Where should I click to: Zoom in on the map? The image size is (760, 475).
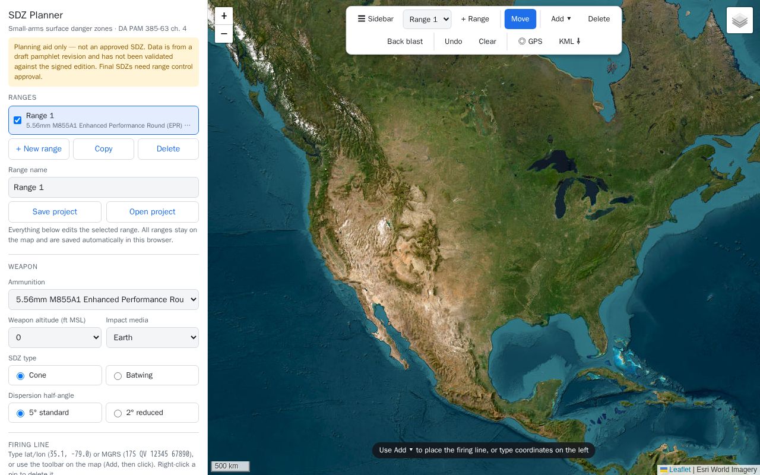224,16
